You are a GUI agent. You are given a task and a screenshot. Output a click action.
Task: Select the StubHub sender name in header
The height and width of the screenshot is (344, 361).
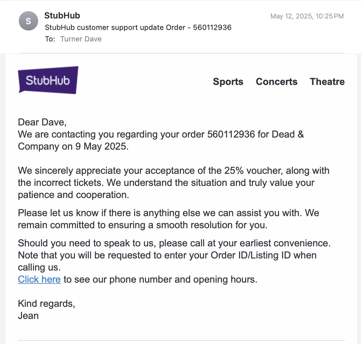[62, 16]
